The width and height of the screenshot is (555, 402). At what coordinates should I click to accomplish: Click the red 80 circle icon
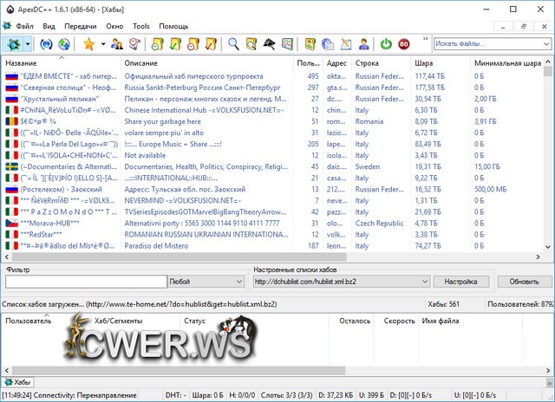[404, 44]
